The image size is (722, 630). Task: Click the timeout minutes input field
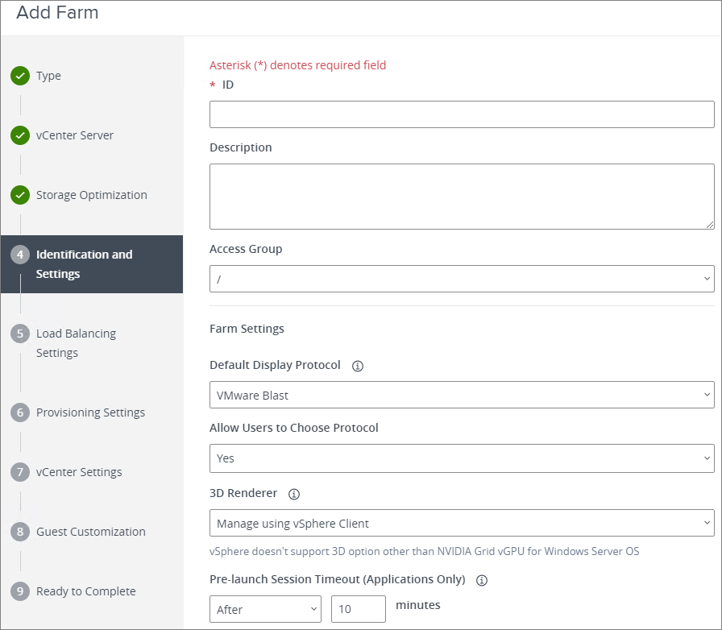(x=358, y=609)
